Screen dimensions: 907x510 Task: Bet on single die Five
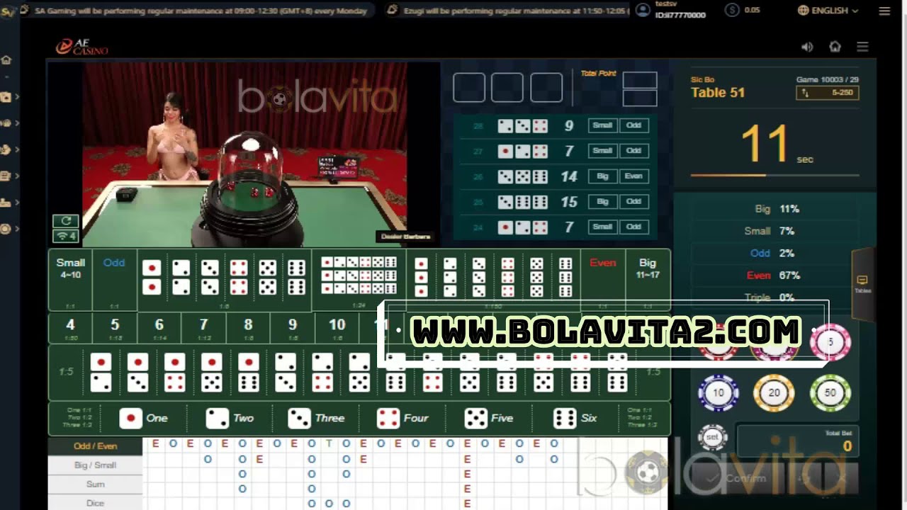(x=489, y=419)
